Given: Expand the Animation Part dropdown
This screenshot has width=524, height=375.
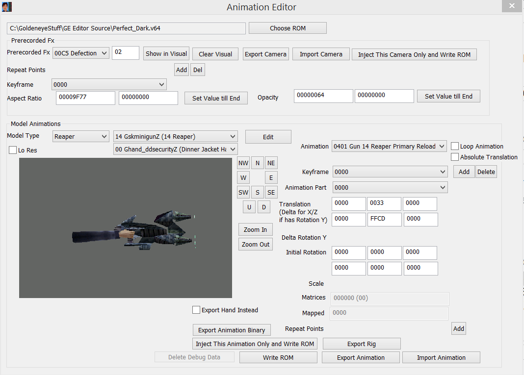Looking at the screenshot, I should [x=390, y=187].
